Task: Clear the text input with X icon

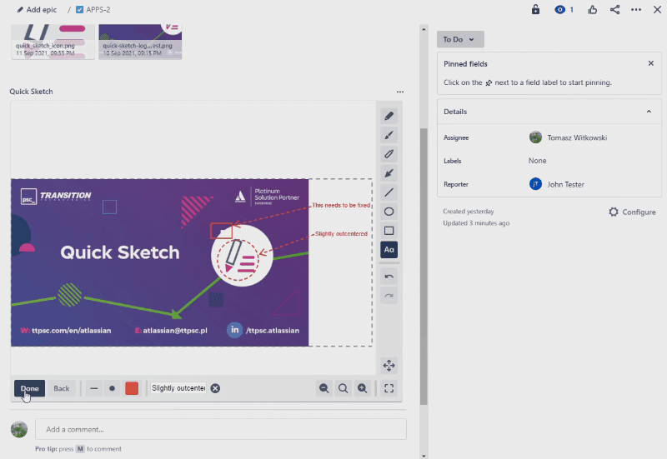Action: coord(215,388)
